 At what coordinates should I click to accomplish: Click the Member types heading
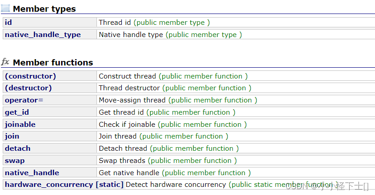click(44, 9)
